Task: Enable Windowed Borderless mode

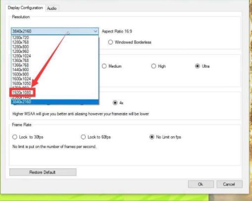Action: coord(110,42)
